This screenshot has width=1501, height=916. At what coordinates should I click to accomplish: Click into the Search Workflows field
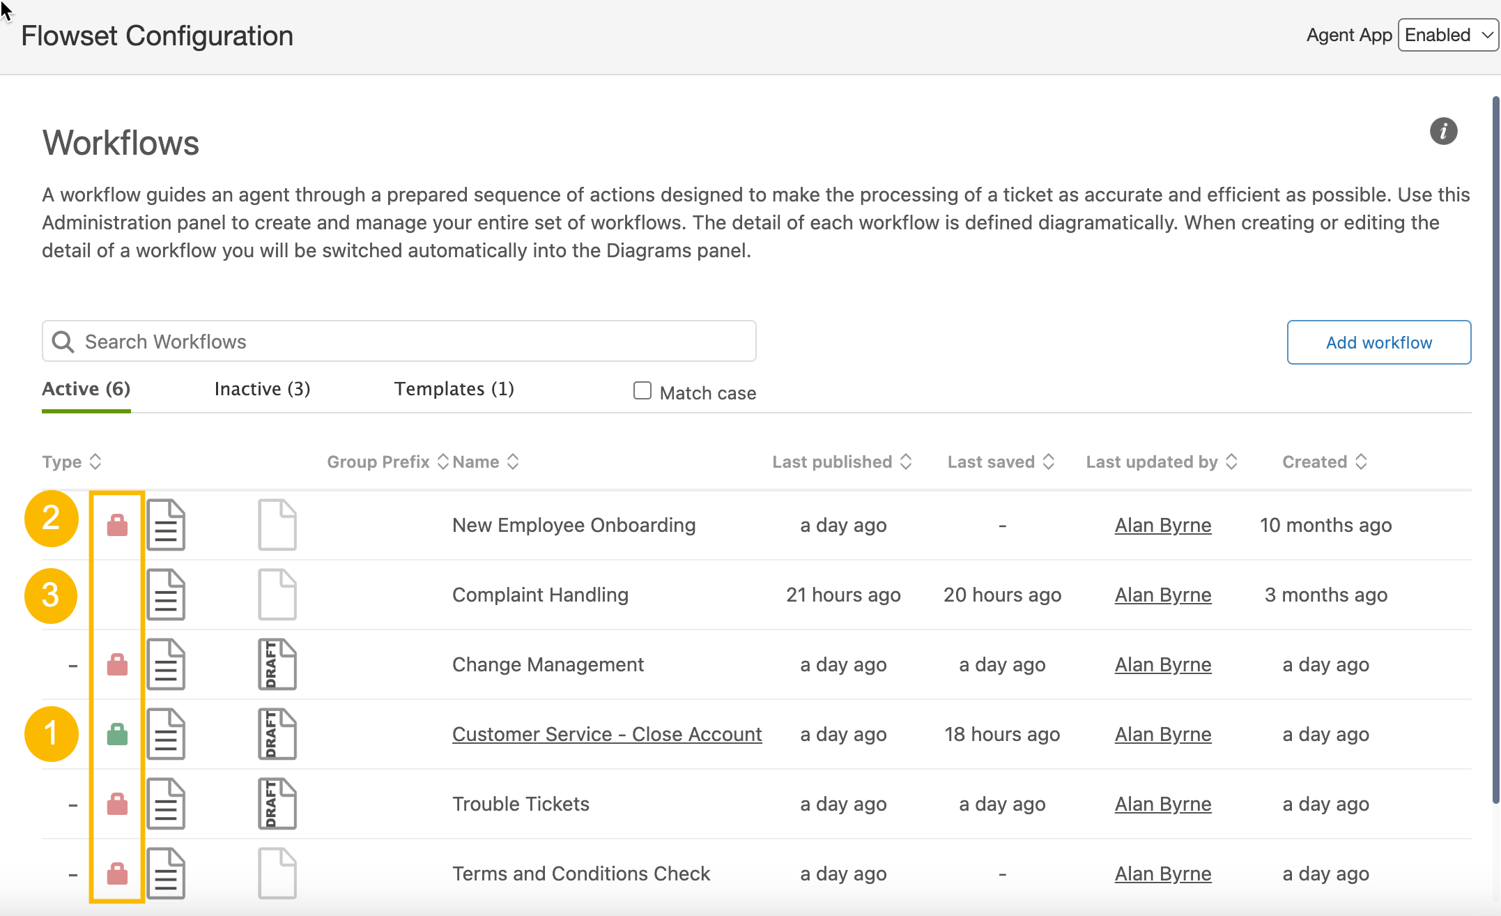click(399, 341)
